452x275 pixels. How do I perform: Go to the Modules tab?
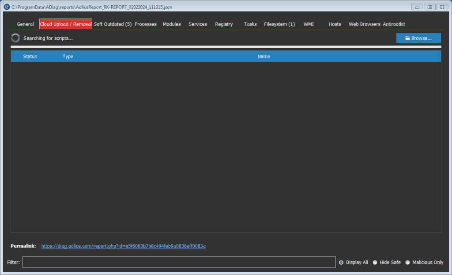click(172, 24)
